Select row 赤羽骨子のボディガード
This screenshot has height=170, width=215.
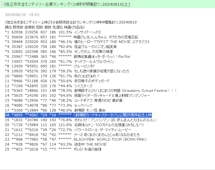click(x=57, y=81)
